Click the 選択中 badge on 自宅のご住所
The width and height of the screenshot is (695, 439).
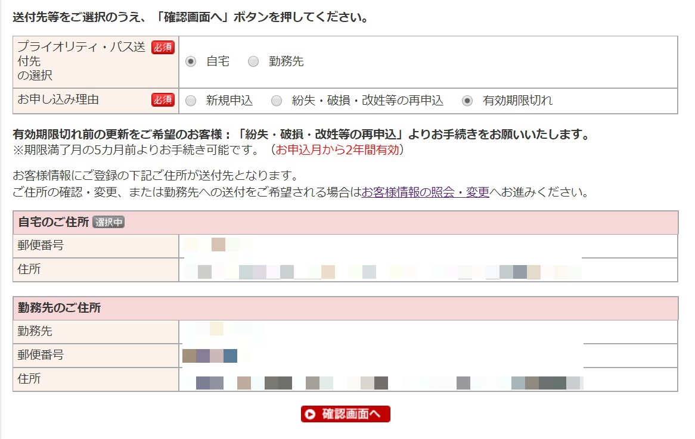tap(108, 223)
